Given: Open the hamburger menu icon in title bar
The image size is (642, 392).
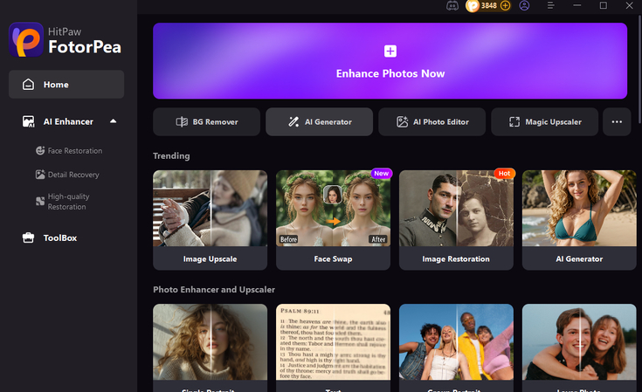Looking at the screenshot, I should (x=550, y=5).
